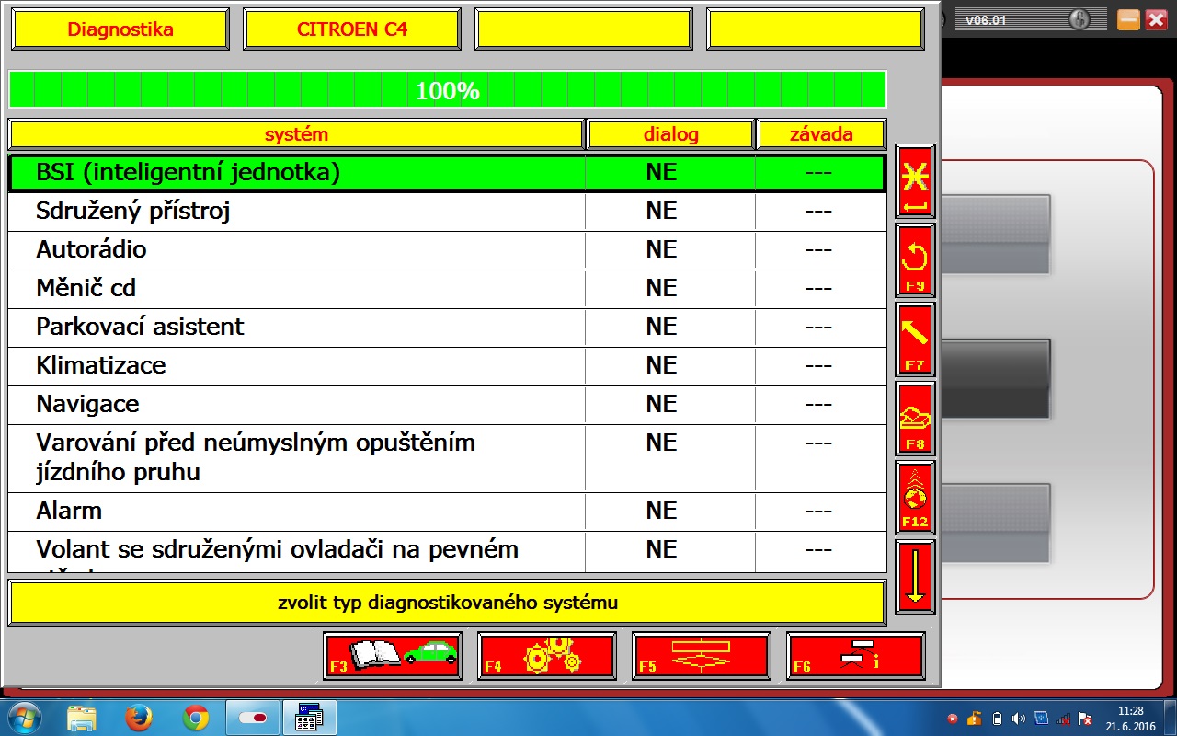
Task: Launch Firefox from the taskbar
Action: click(x=139, y=718)
